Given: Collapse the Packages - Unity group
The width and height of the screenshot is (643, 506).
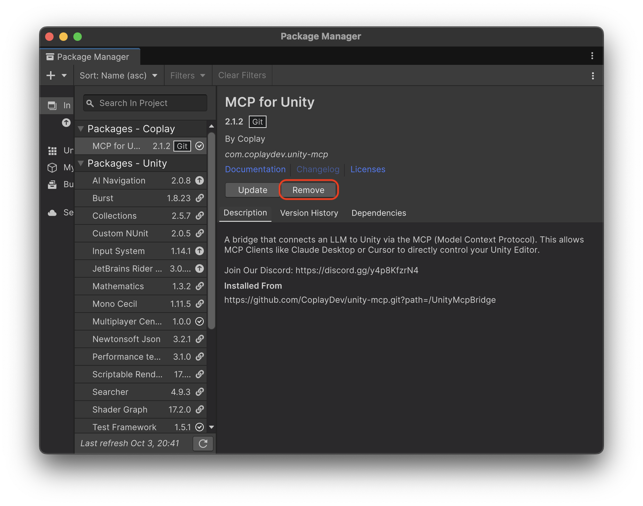Looking at the screenshot, I should tap(81, 163).
